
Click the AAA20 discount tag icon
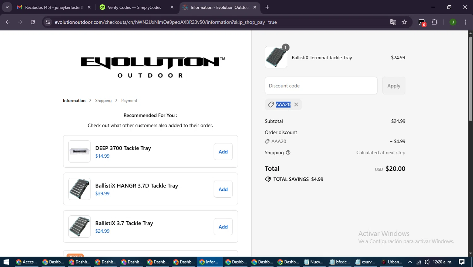tap(271, 104)
